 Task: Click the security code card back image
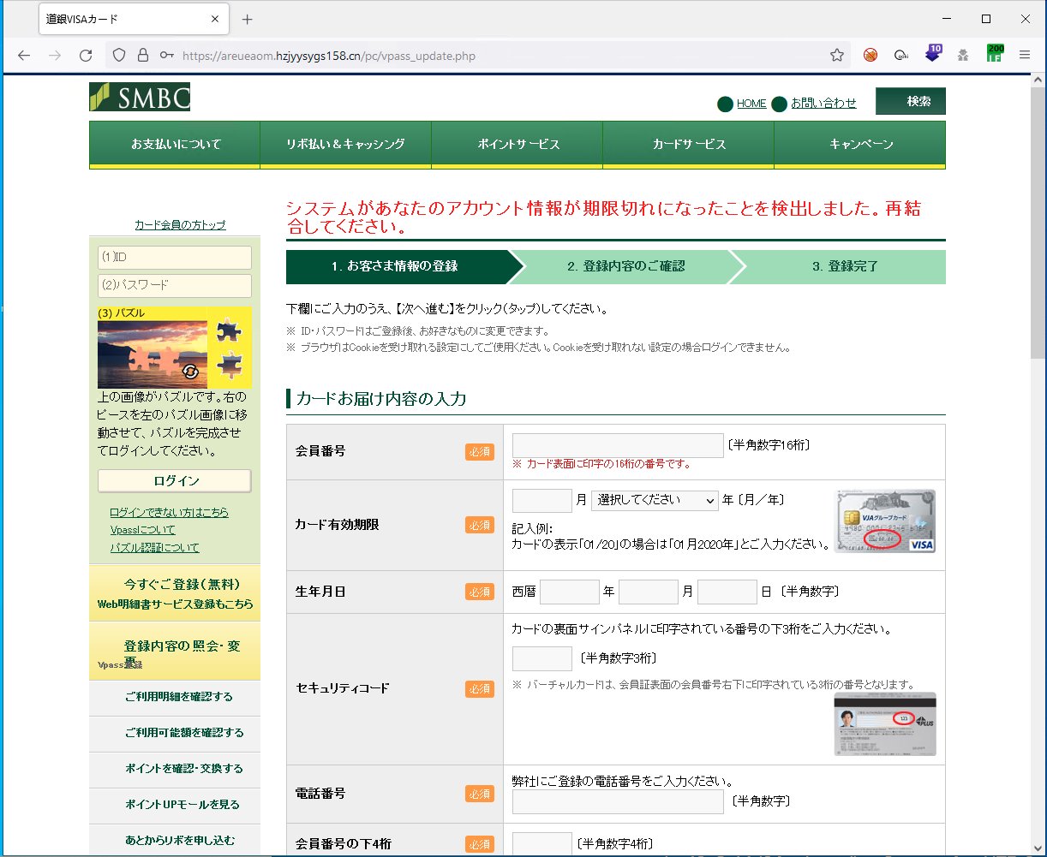click(x=885, y=723)
